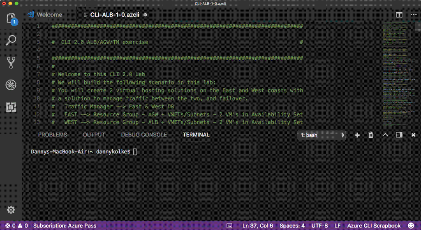The width and height of the screenshot is (421, 230).
Task: Open the OUTPUT panel tab
Action: [x=94, y=135]
